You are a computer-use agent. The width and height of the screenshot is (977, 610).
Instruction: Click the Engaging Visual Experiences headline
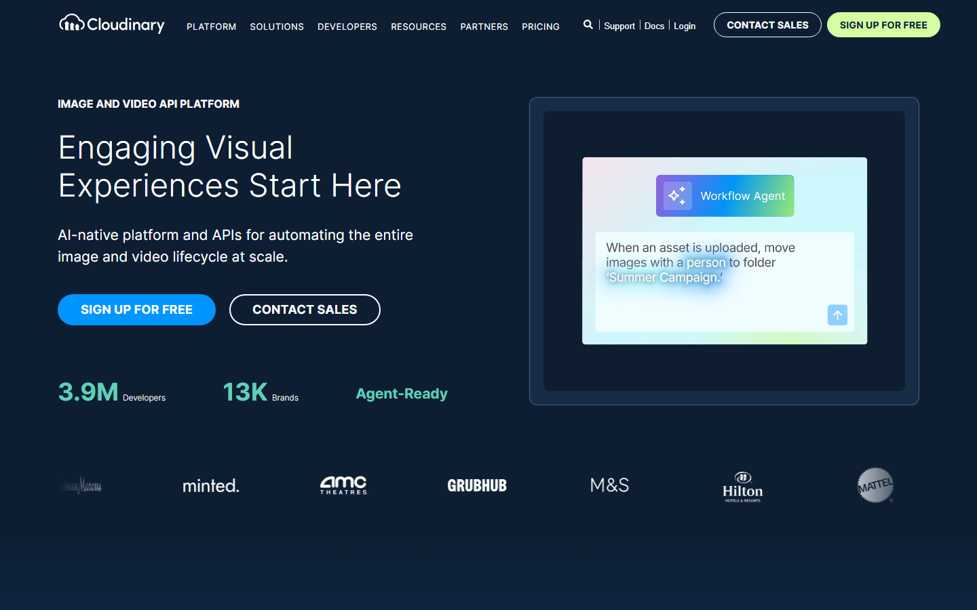coord(229,167)
